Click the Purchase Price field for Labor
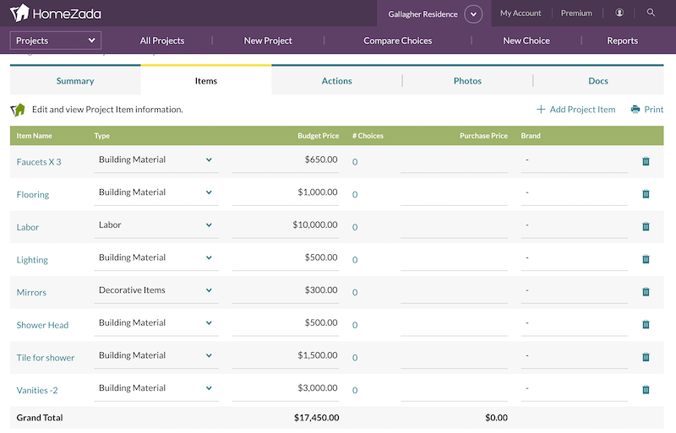 tap(454, 225)
